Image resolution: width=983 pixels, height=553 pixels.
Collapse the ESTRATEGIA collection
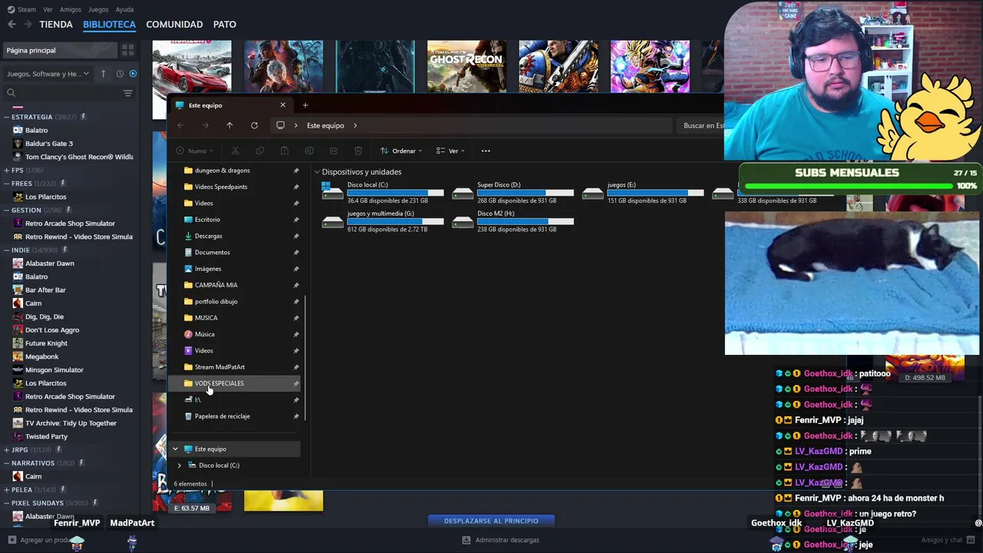6,118
